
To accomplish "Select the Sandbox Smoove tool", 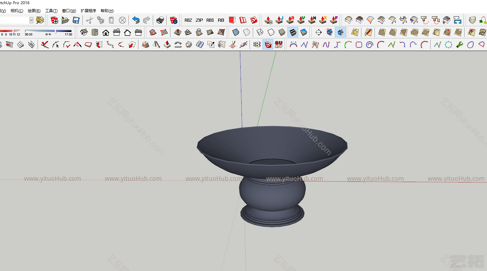I will 177,32.
